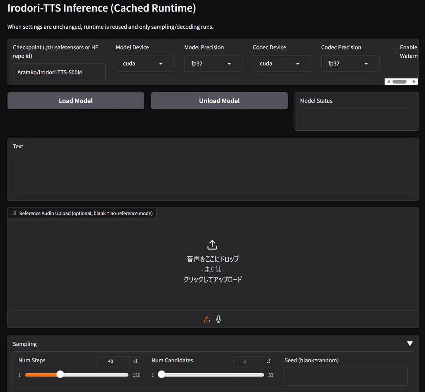This screenshot has width=425, height=392.
Task: Click the Unload Model button
Action: click(219, 101)
